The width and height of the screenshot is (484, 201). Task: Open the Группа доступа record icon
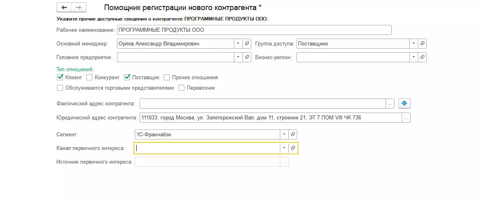422,43
